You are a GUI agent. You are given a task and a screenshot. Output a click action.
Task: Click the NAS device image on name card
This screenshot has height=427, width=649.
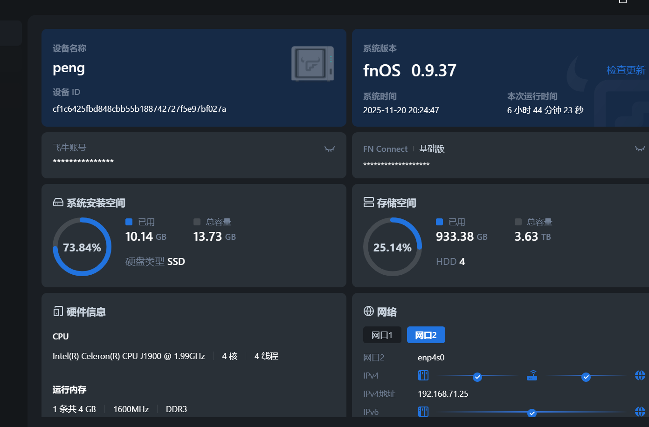click(312, 63)
